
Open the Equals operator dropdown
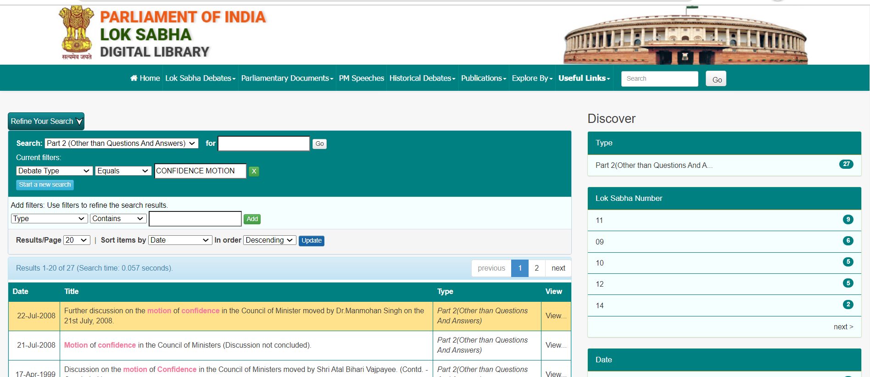[123, 171]
